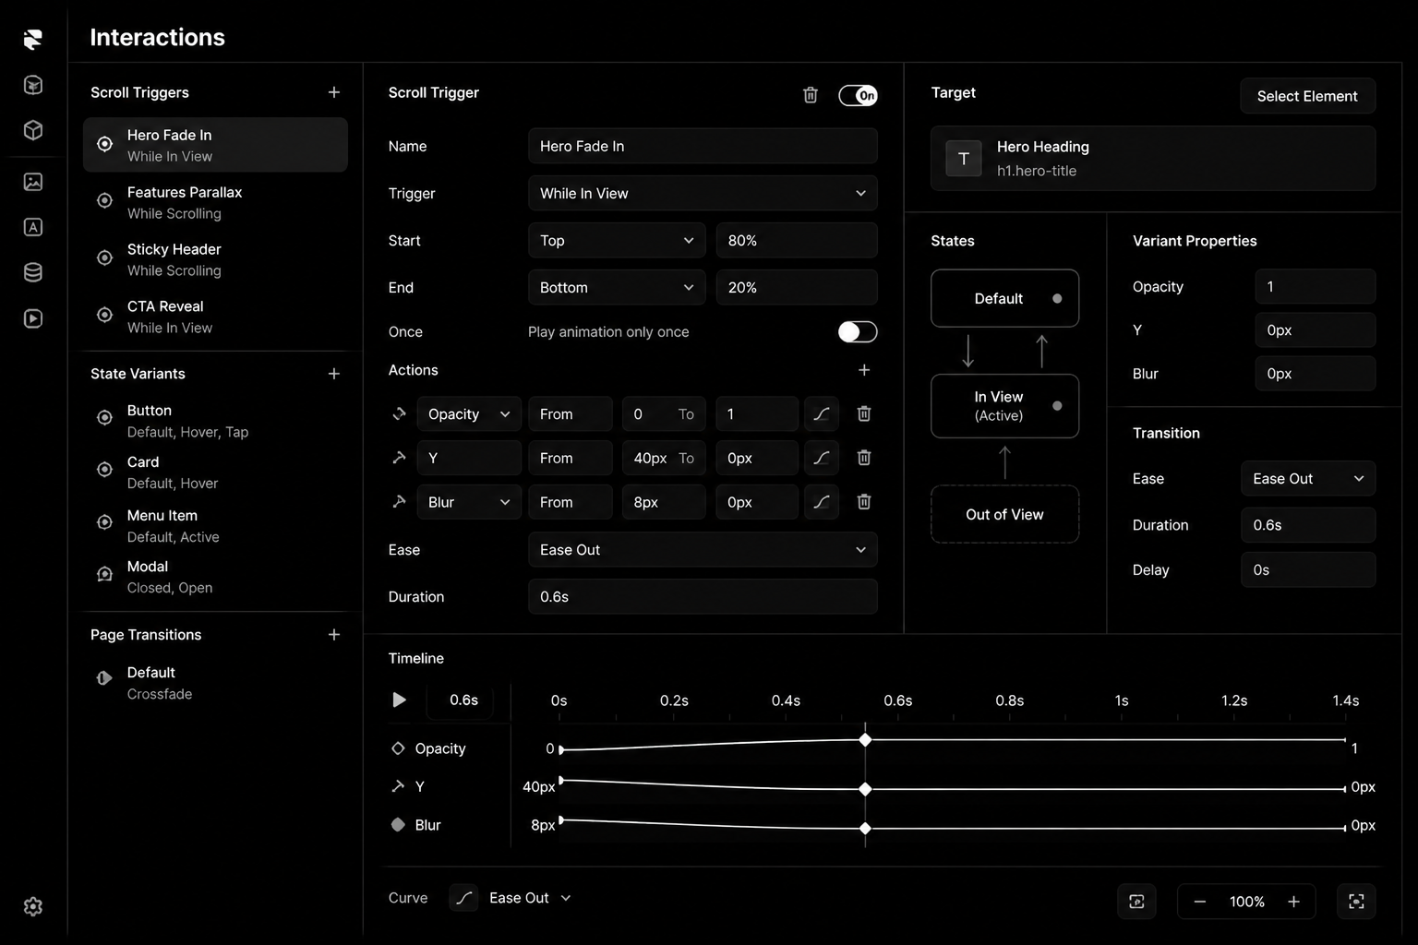Open the Start position dropdown set to Top

coord(617,240)
